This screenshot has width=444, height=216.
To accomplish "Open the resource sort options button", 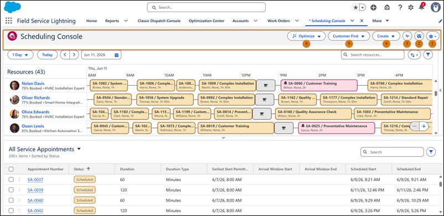I will click(x=414, y=55).
